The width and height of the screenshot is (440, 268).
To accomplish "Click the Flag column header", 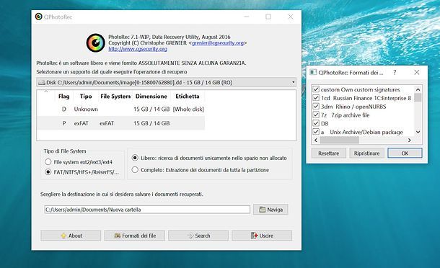I will (x=63, y=96).
